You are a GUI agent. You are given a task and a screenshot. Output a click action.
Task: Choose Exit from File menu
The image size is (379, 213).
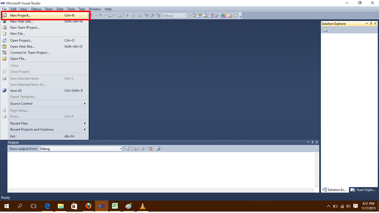pyautogui.click(x=45, y=136)
